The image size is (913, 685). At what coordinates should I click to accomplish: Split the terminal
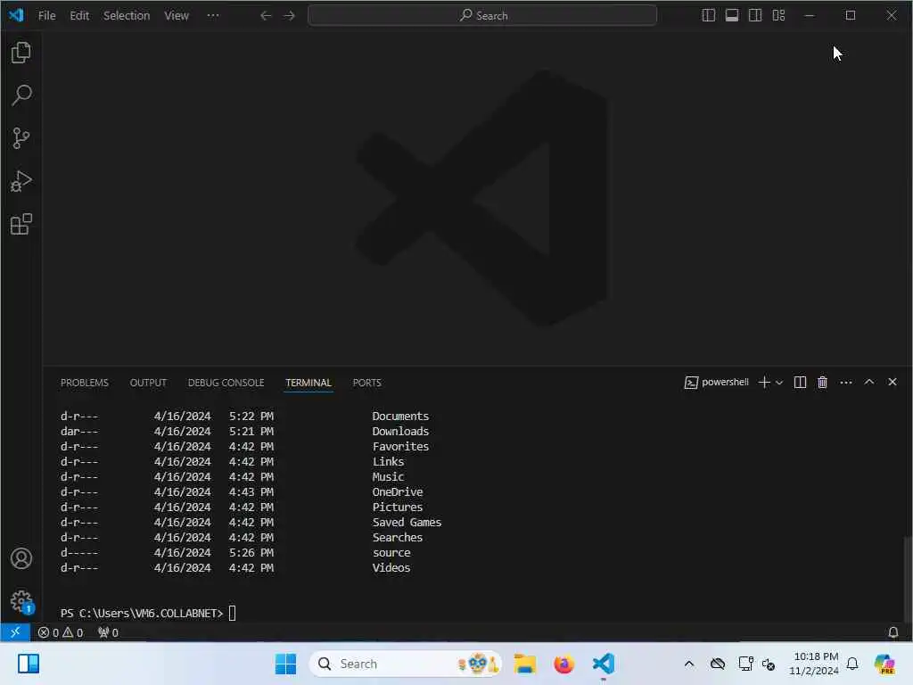click(800, 382)
